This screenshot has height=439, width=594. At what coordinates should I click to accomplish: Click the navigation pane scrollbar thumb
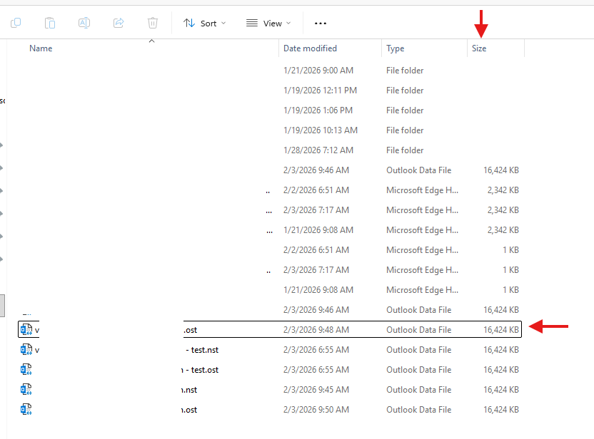click(2, 306)
